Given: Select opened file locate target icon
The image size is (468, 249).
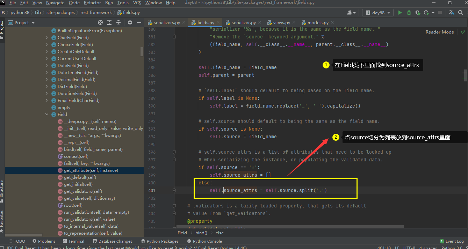Looking at the screenshot, I should point(100,22).
